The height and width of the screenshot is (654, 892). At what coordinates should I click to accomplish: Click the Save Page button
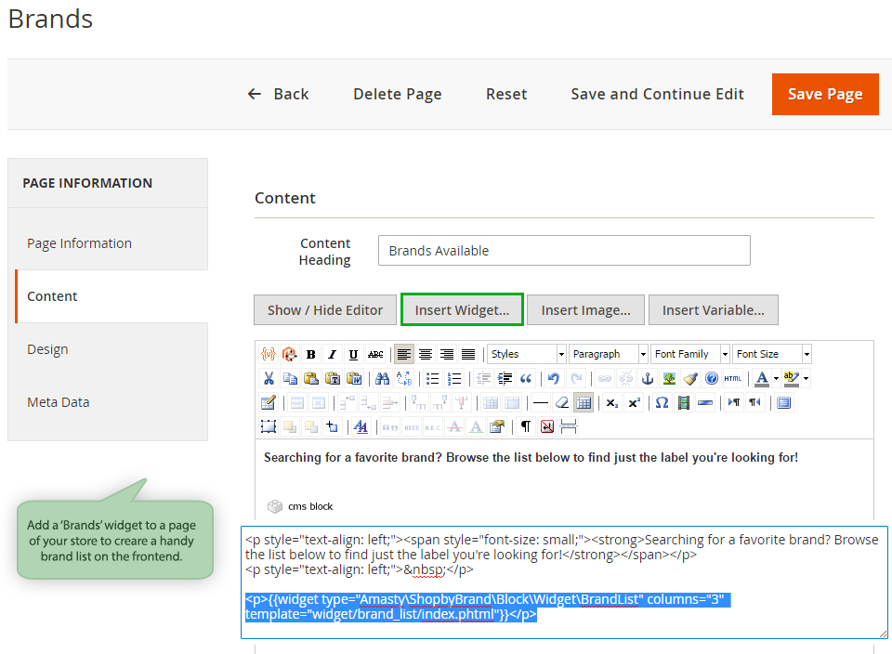click(825, 94)
